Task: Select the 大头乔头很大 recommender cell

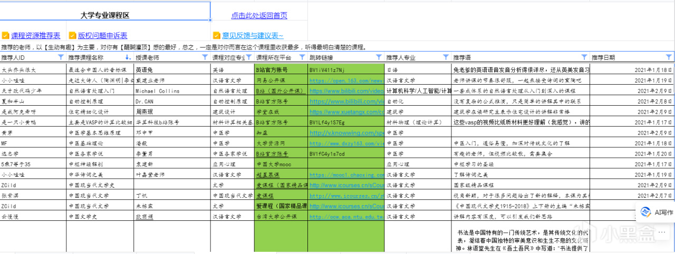Action: tap(33, 70)
